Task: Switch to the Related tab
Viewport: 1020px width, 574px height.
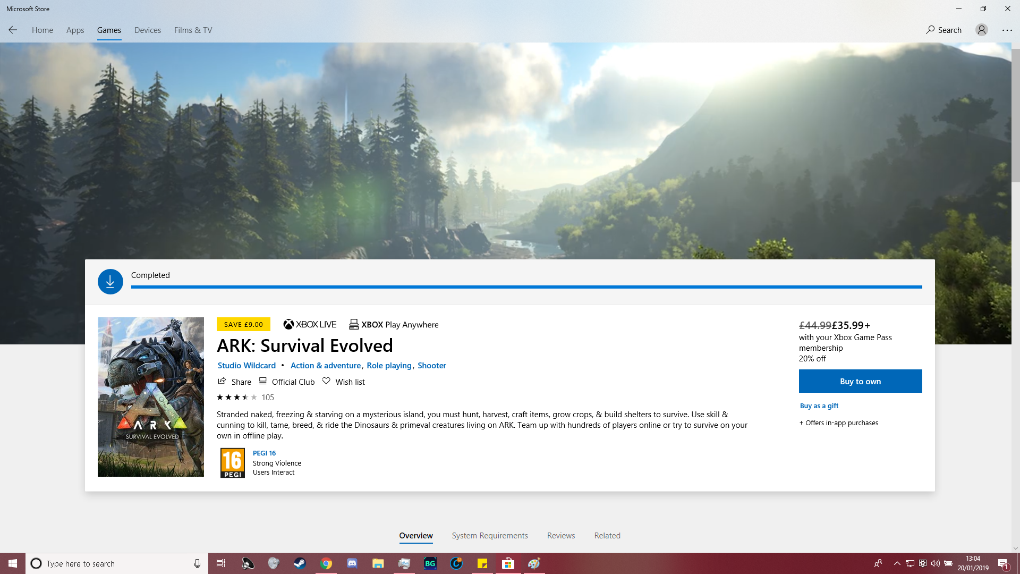Action: [607, 536]
